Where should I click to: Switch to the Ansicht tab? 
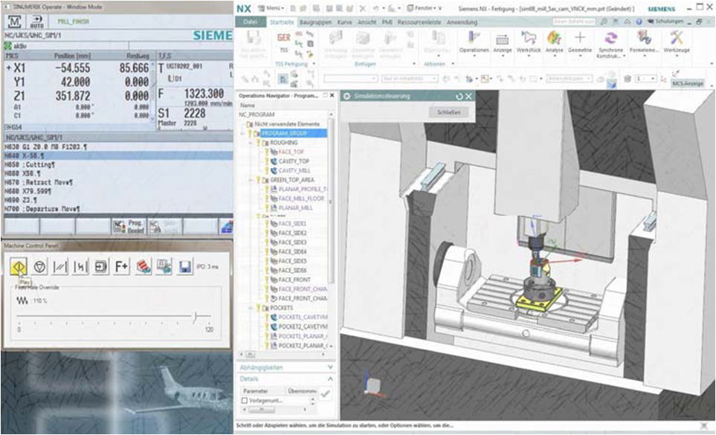click(x=367, y=22)
